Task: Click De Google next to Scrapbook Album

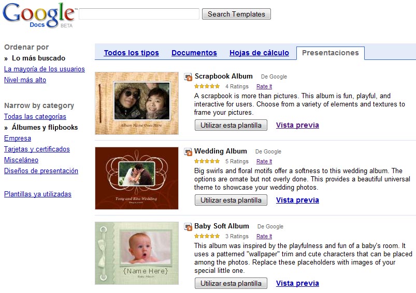Action: (x=274, y=76)
